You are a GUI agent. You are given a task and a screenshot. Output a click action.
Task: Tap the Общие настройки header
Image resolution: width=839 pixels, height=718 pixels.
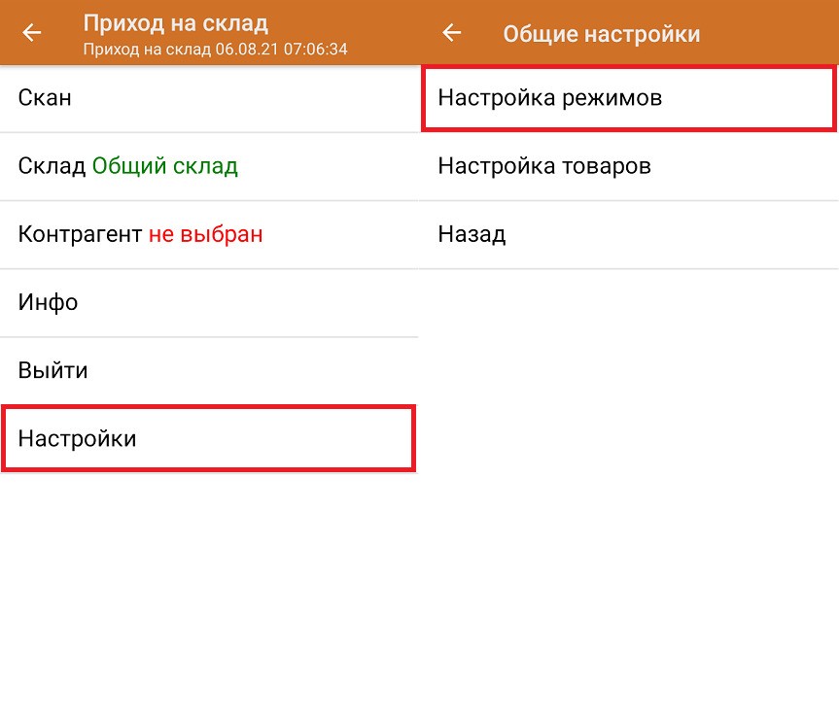point(601,33)
